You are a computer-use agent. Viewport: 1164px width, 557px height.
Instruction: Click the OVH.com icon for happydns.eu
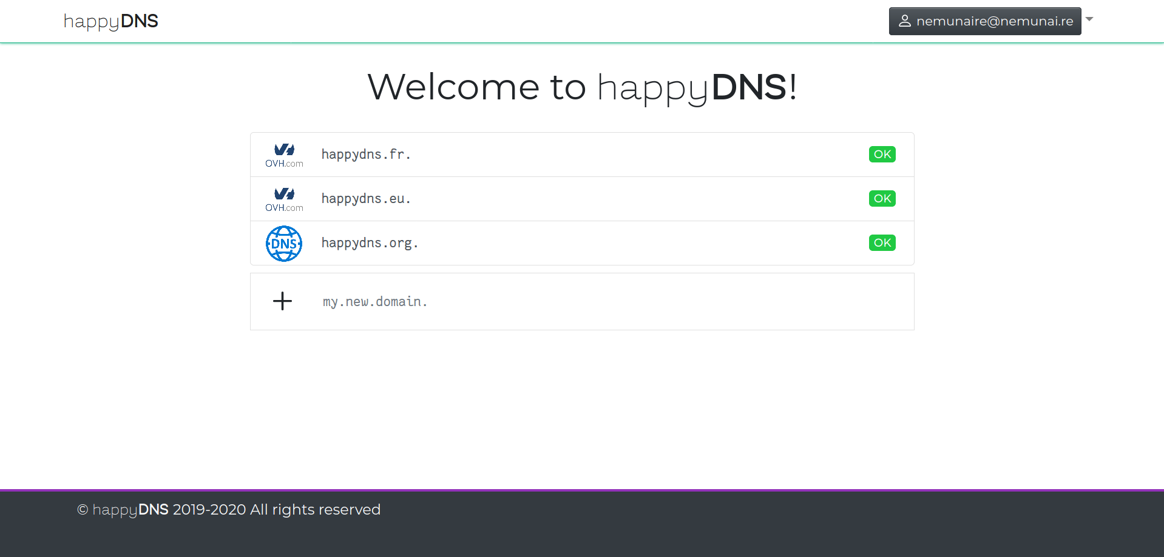click(x=284, y=199)
